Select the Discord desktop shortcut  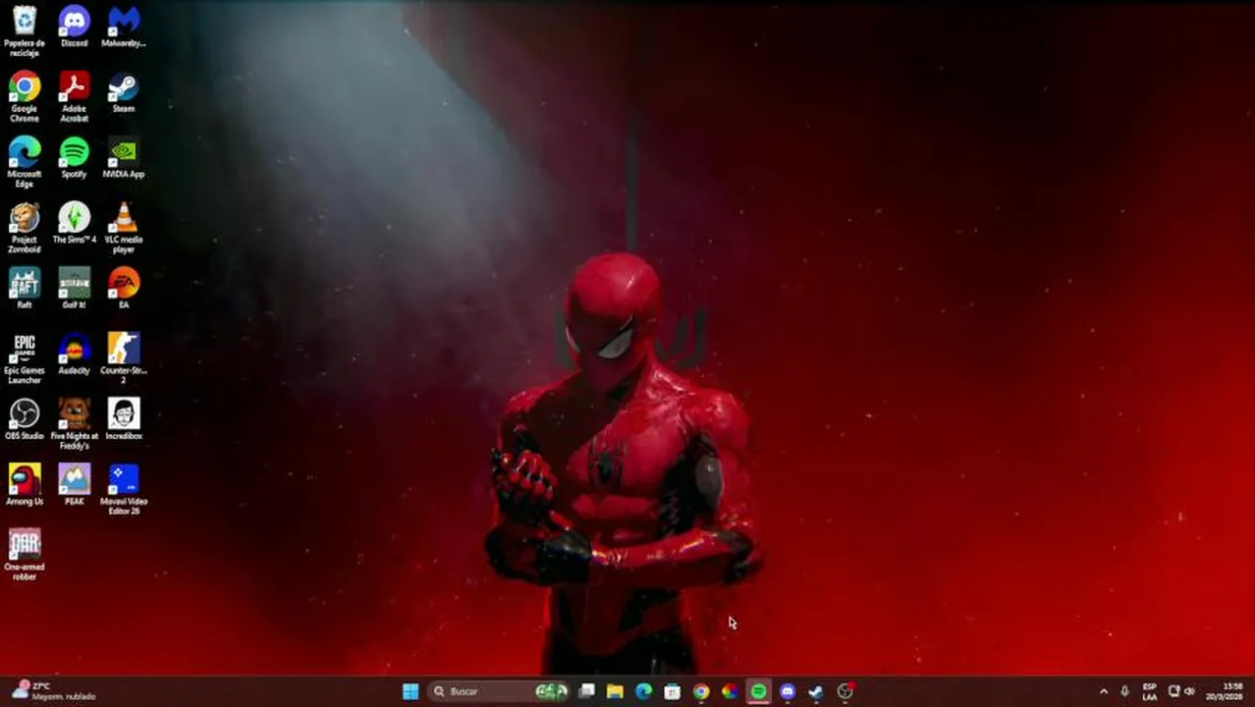click(74, 27)
